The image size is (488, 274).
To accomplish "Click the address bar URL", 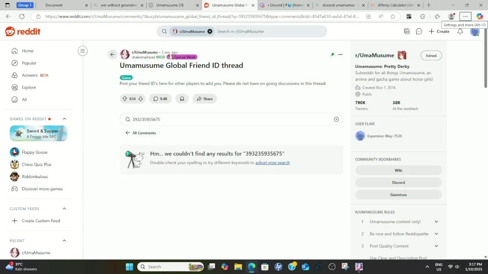I will 202,17.
